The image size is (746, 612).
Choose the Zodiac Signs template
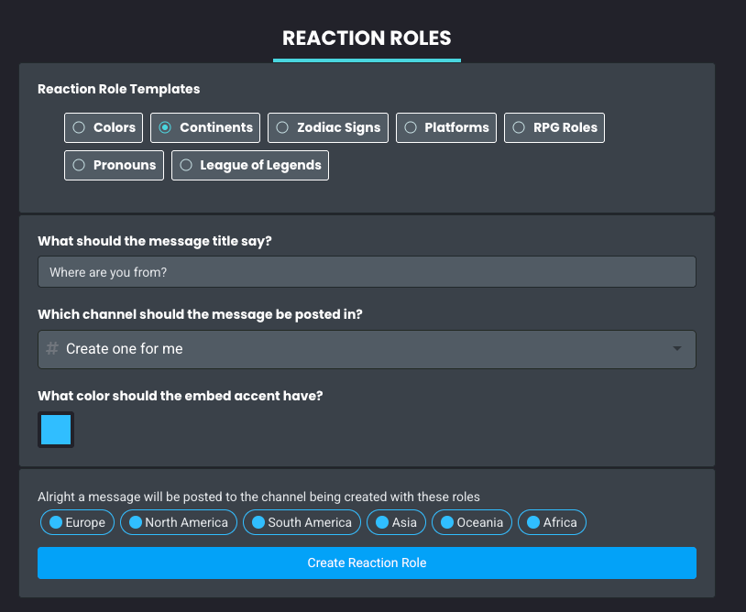tap(282, 127)
